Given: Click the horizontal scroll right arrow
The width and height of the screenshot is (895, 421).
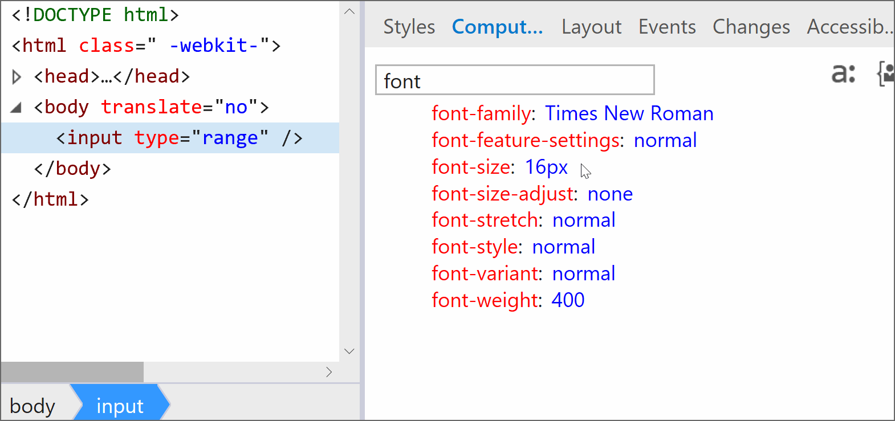Looking at the screenshot, I should click(329, 372).
